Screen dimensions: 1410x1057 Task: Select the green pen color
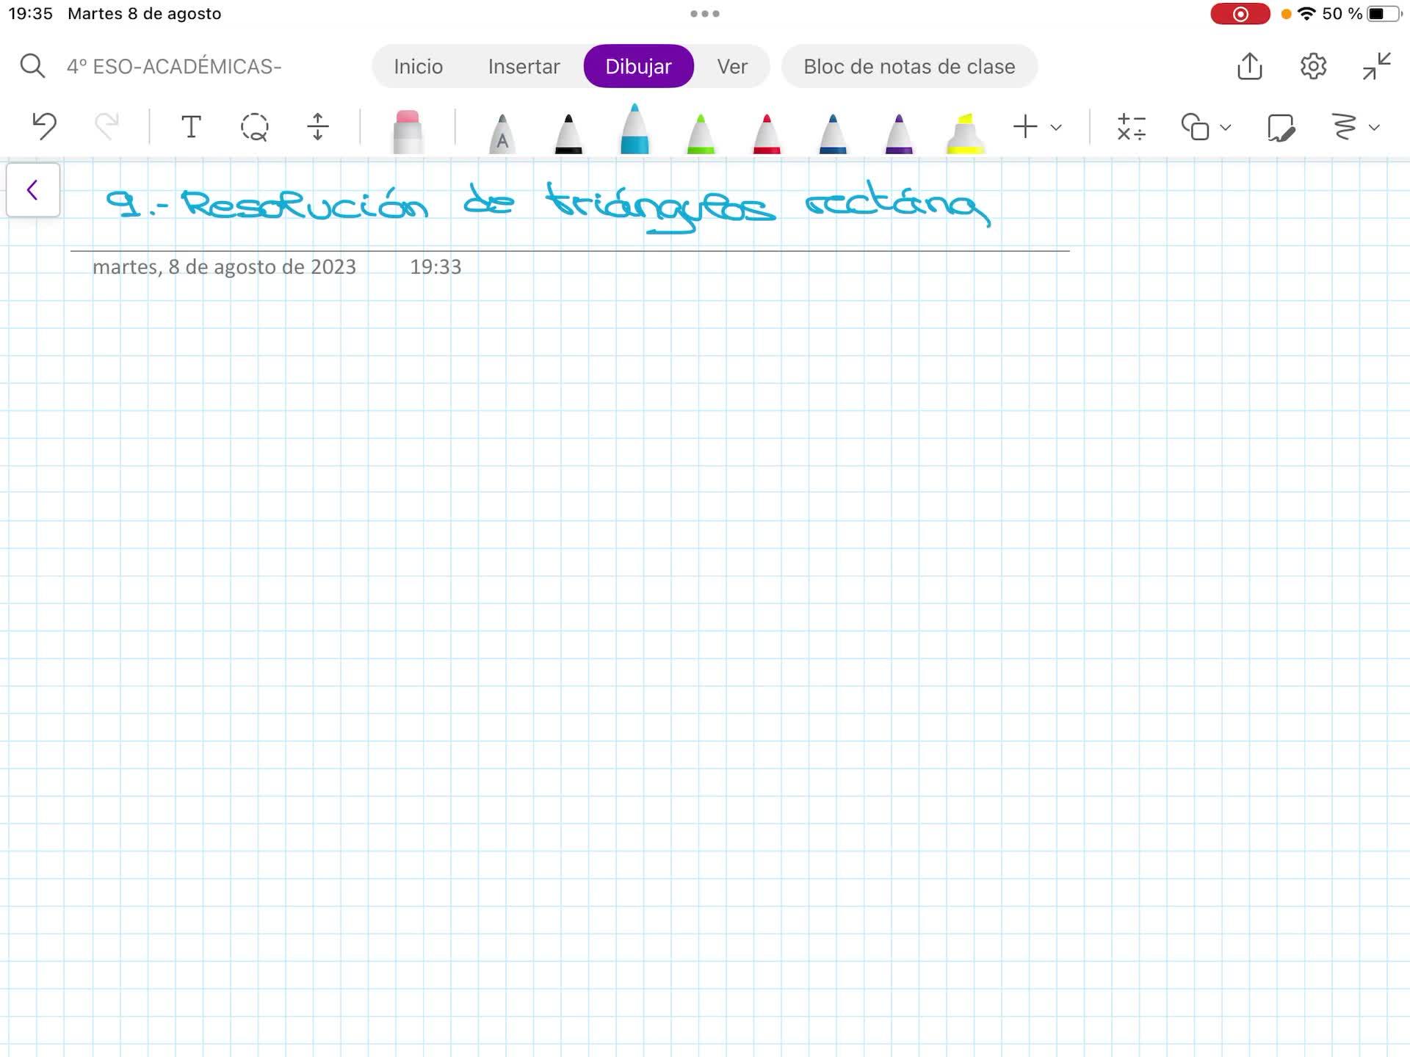point(701,134)
